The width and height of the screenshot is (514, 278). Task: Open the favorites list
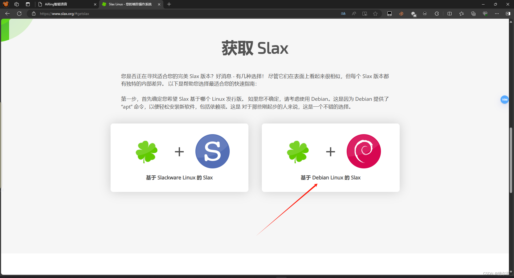462,14
